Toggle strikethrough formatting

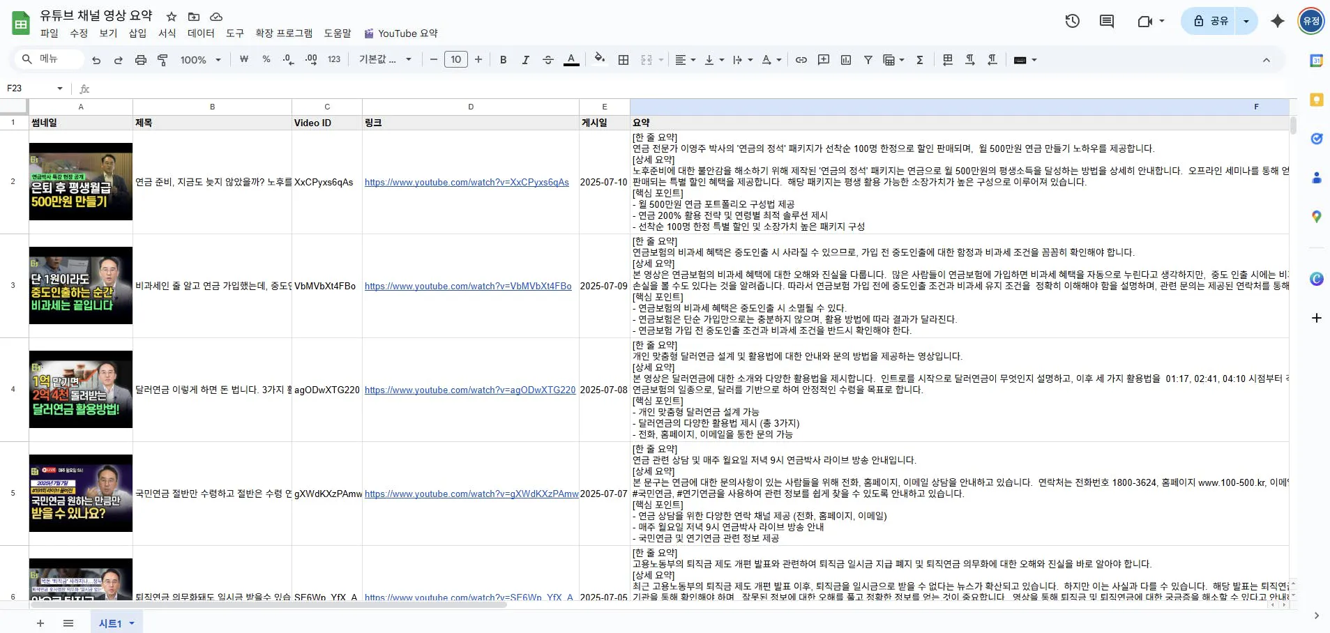click(x=548, y=60)
